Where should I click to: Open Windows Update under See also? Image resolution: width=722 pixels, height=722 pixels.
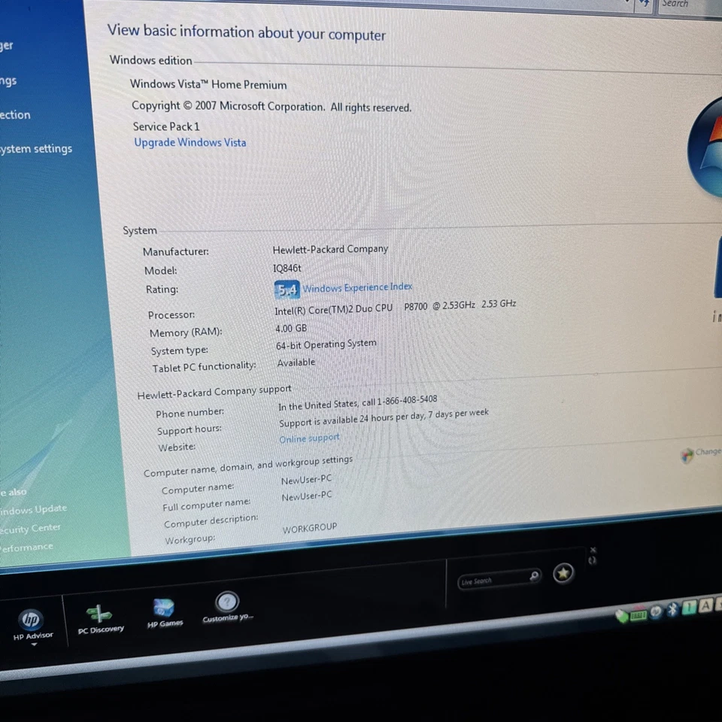[33, 508]
